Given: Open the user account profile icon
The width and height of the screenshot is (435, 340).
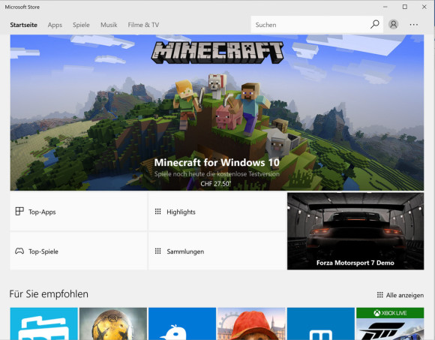Looking at the screenshot, I should 394,25.
